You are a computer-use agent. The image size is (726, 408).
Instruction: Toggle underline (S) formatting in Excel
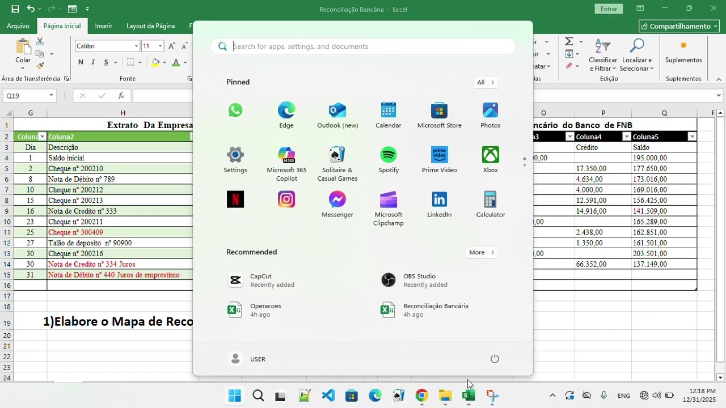click(x=105, y=62)
